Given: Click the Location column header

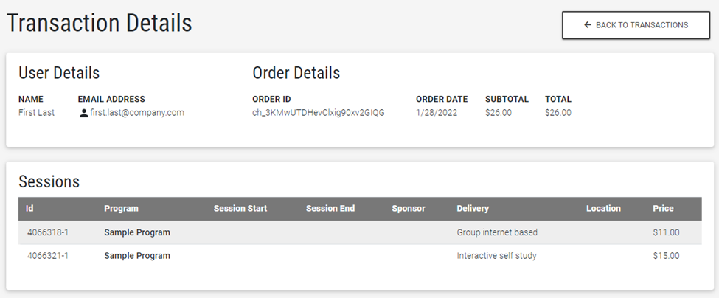Looking at the screenshot, I should pyautogui.click(x=603, y=209).
